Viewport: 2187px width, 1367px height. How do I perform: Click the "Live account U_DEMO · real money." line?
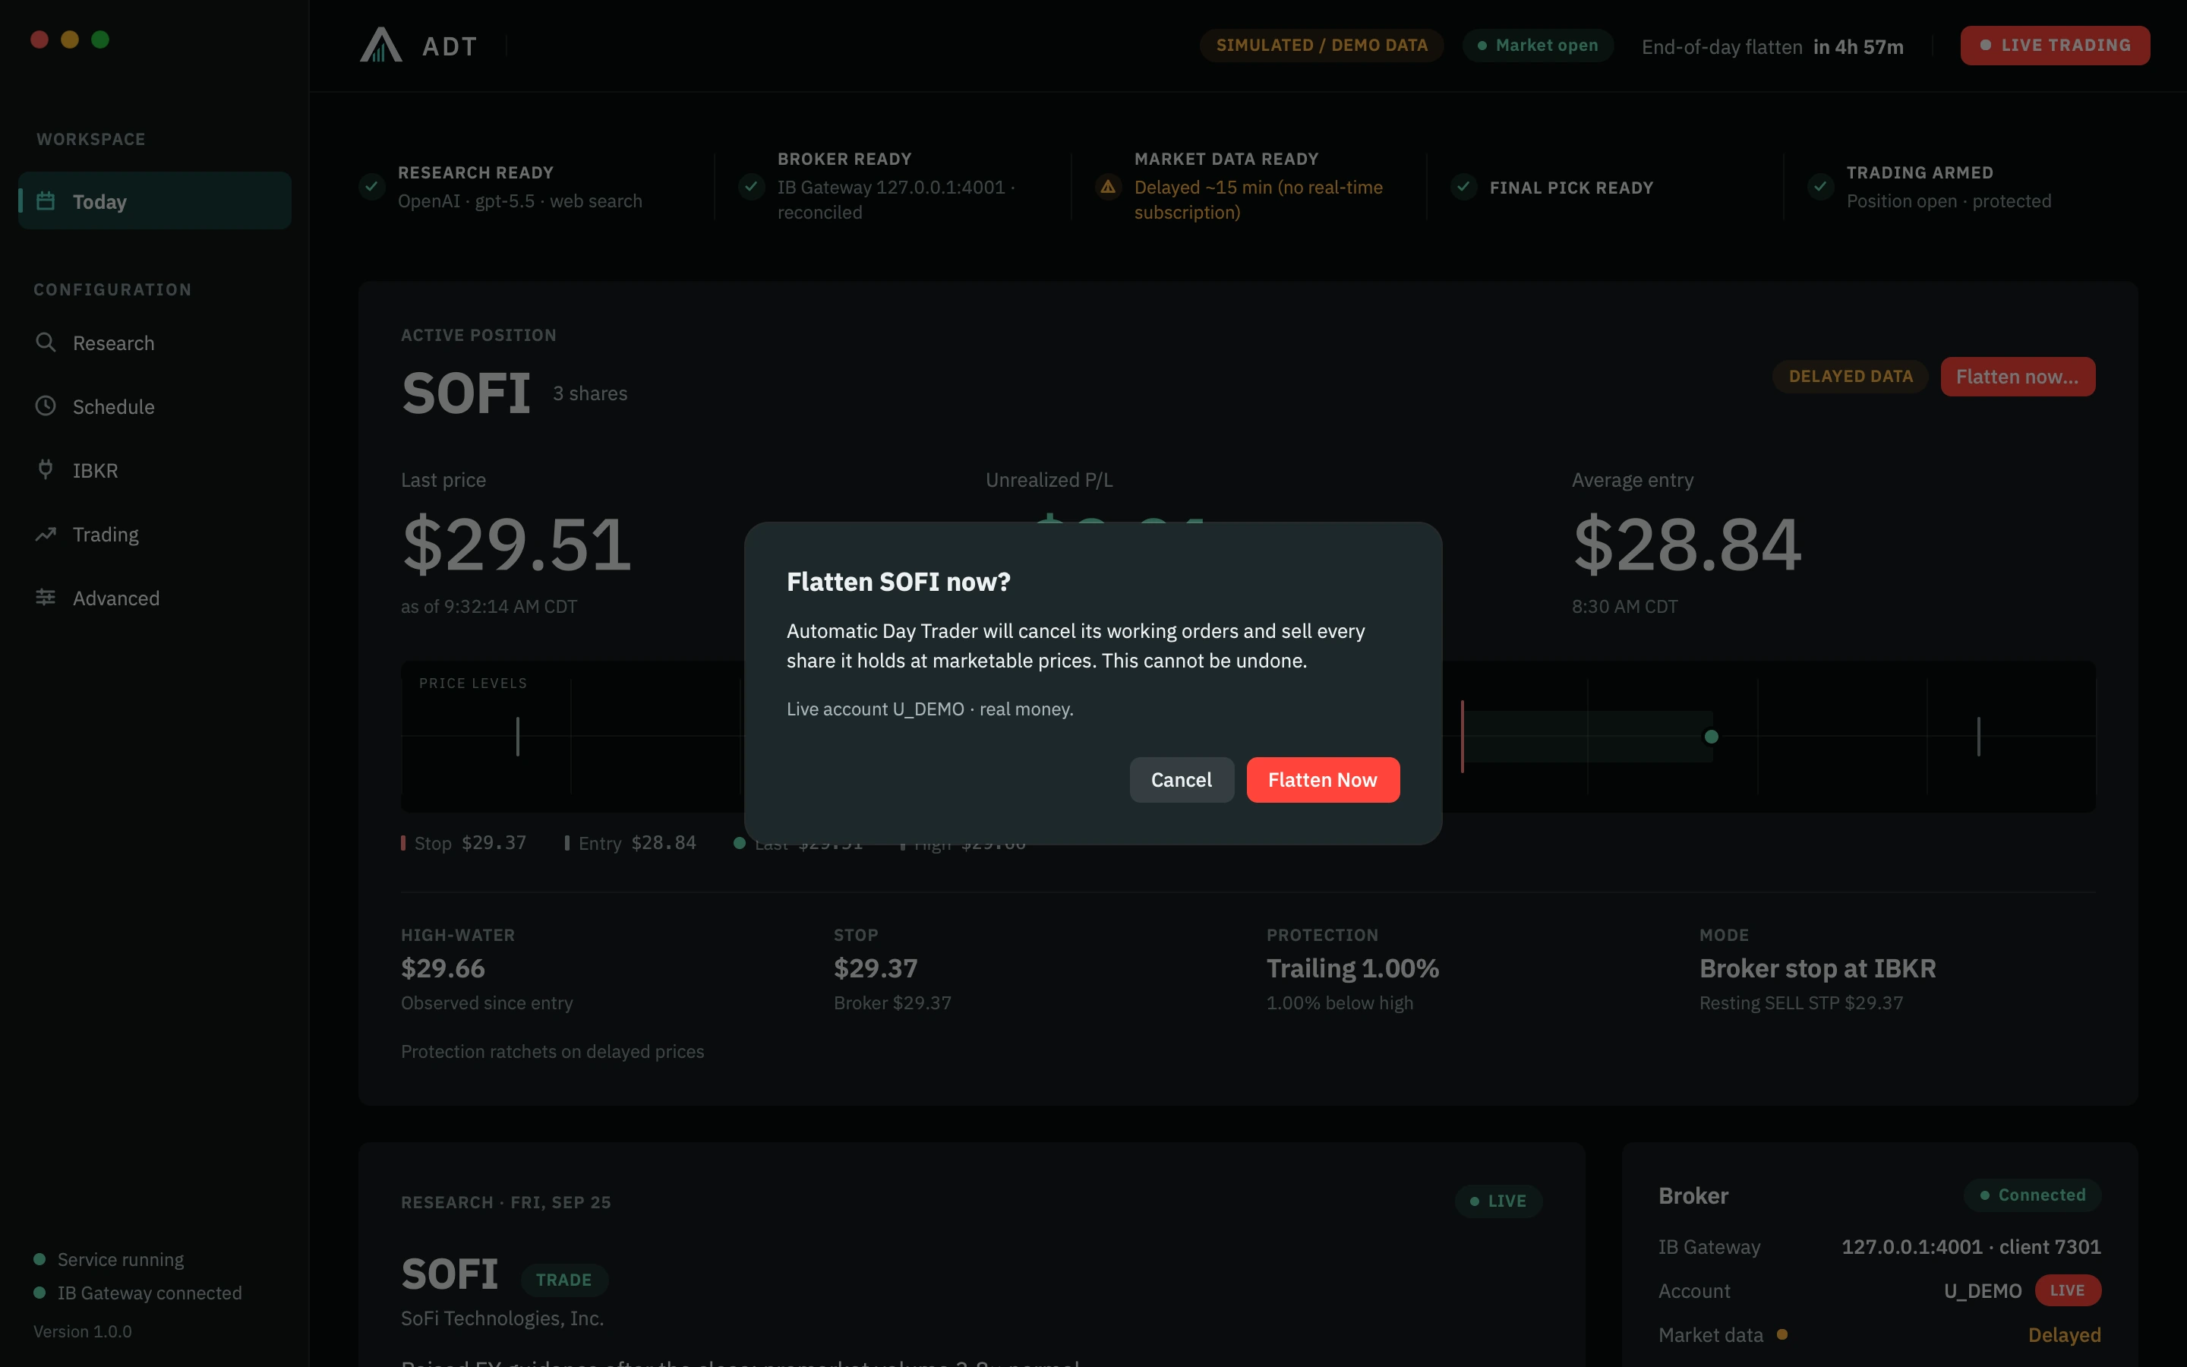pos(930,709)
